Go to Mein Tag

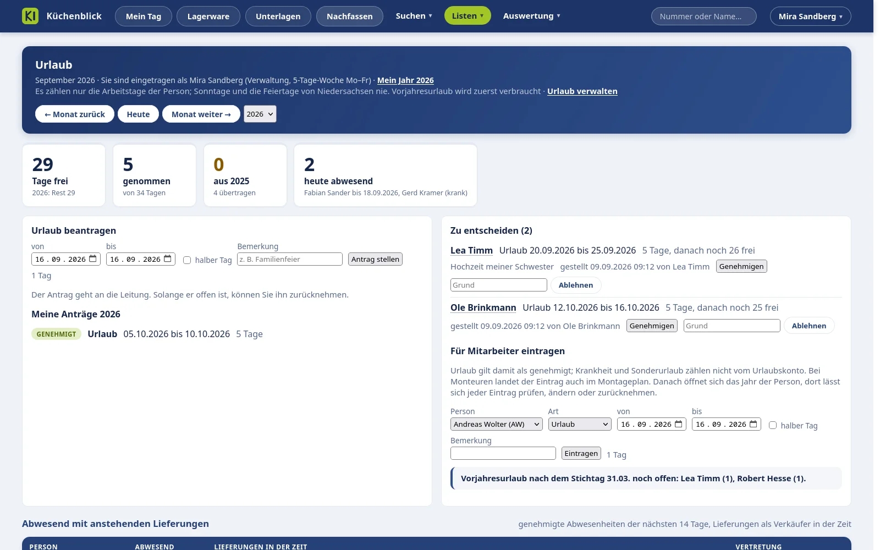point(144,16)
